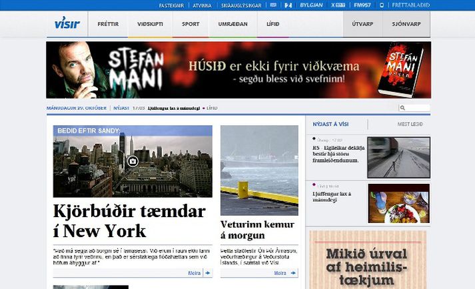
Task: Click the small square icon before Fréttablaðið
Action: click(x=382, y=5)
